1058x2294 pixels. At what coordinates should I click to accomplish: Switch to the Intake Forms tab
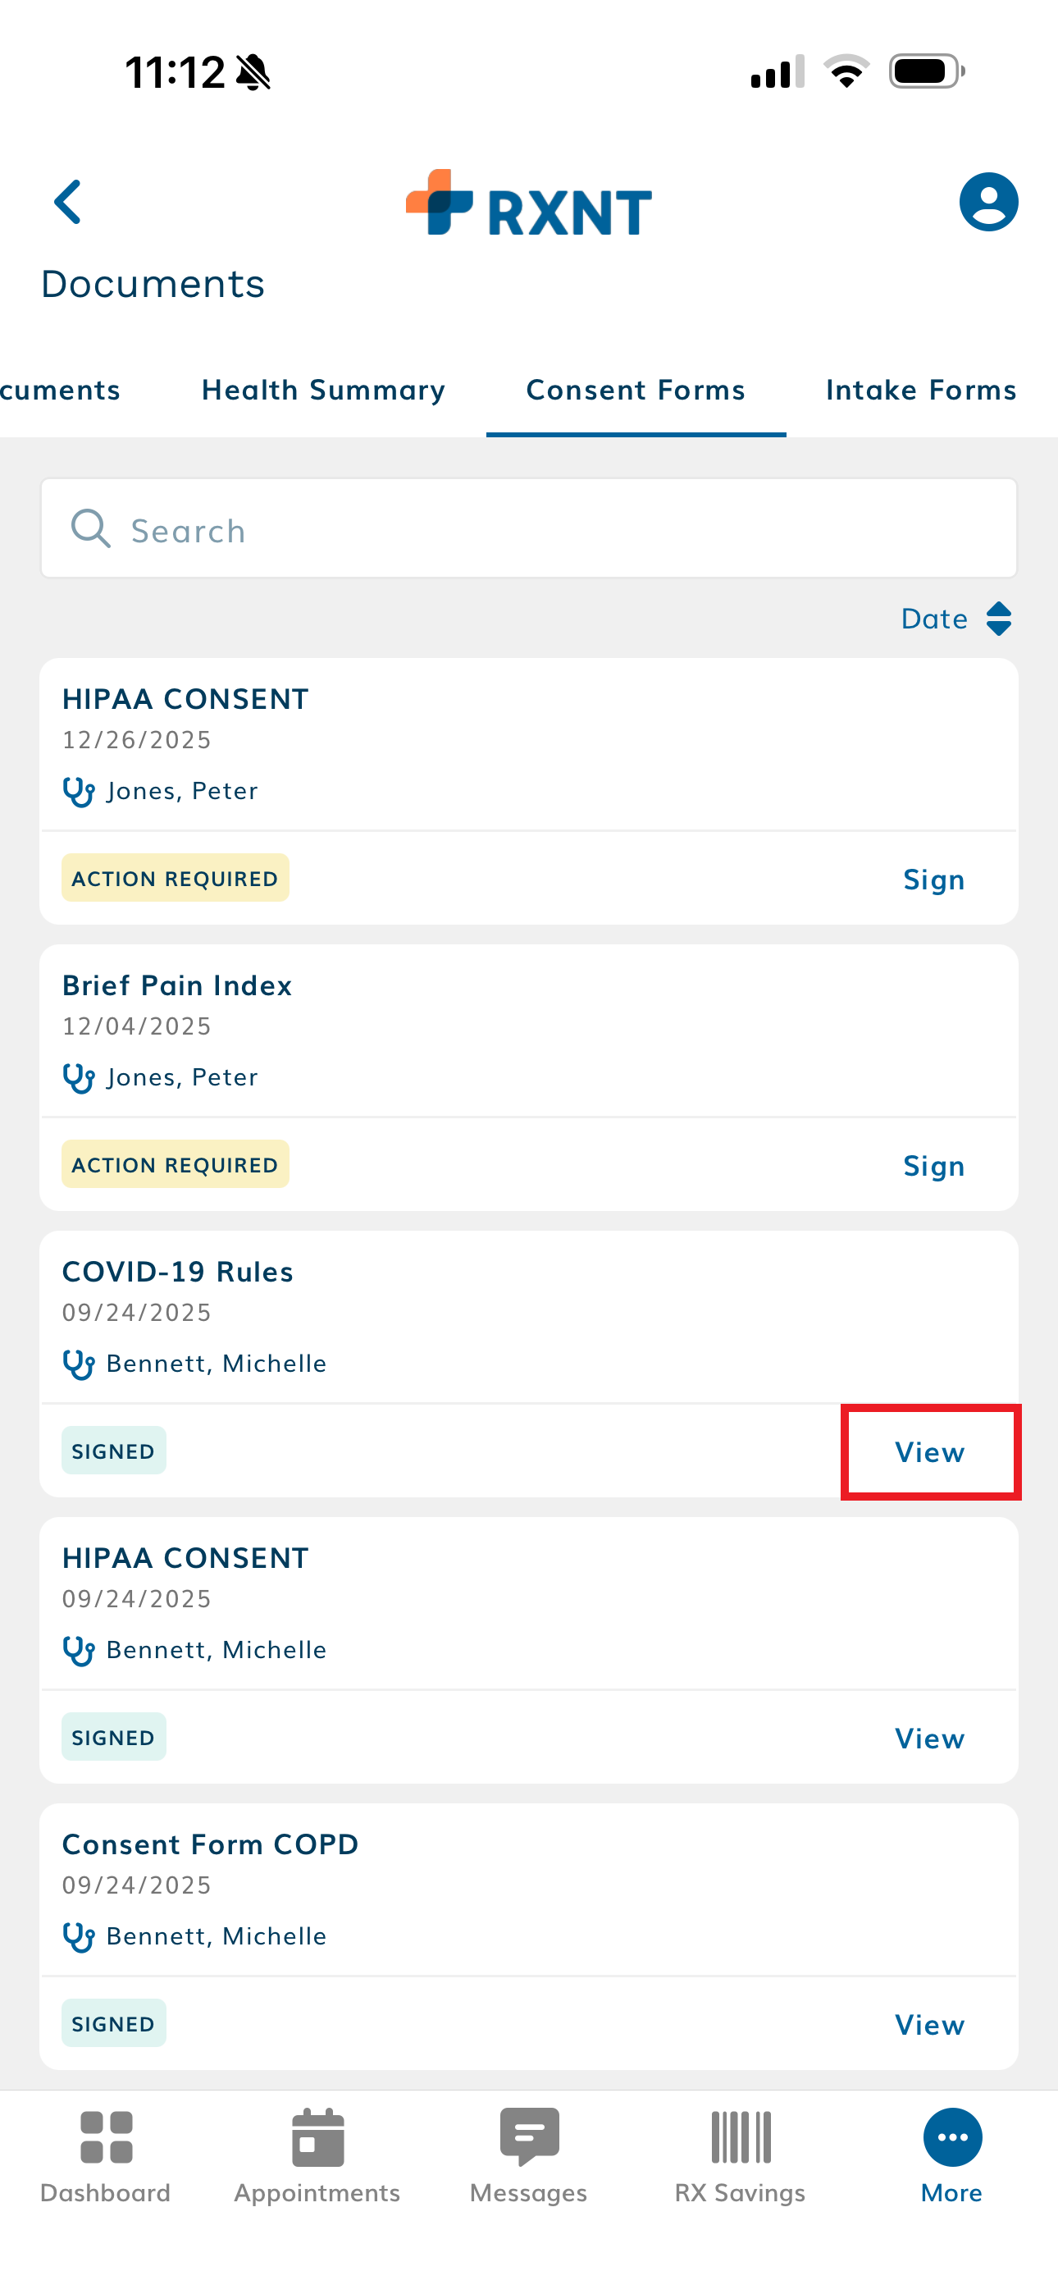(921, 390)
